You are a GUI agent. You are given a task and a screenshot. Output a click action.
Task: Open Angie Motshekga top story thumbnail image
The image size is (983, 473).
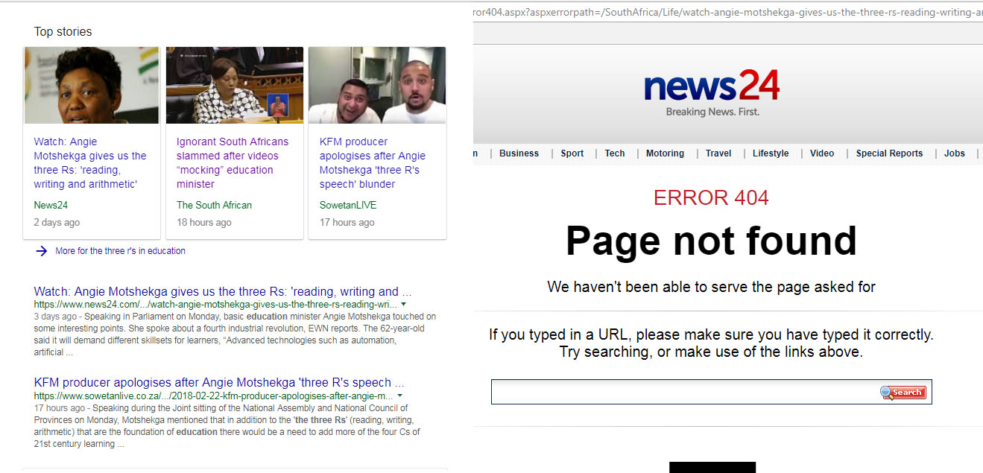91,85
